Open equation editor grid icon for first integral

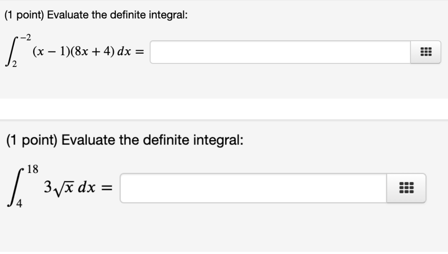pos(425,53)
